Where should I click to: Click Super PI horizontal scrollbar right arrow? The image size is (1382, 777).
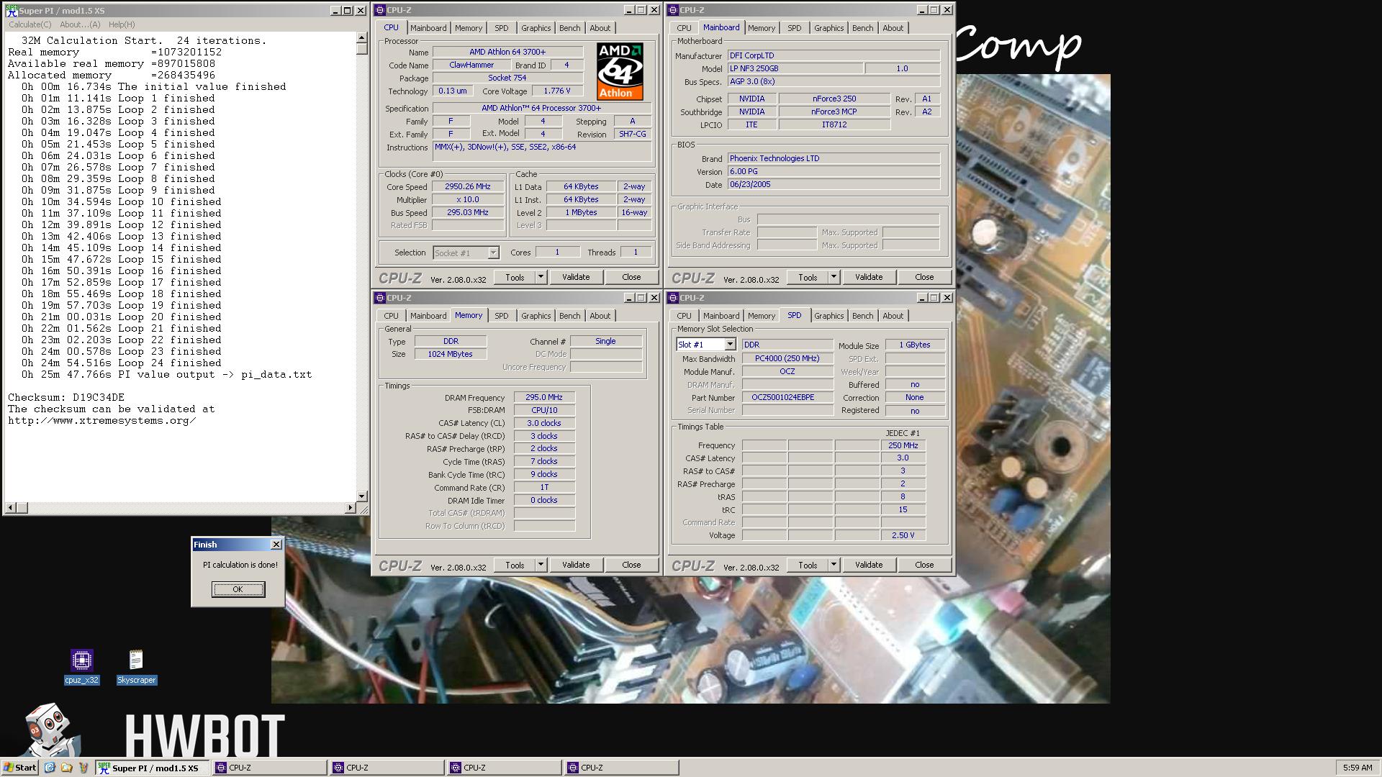click(x=351, y=508)
